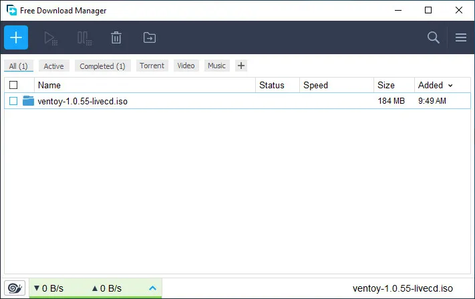475x299 pixels.
Task: Click the Free Download Manager logo icon
Action: 11,10
